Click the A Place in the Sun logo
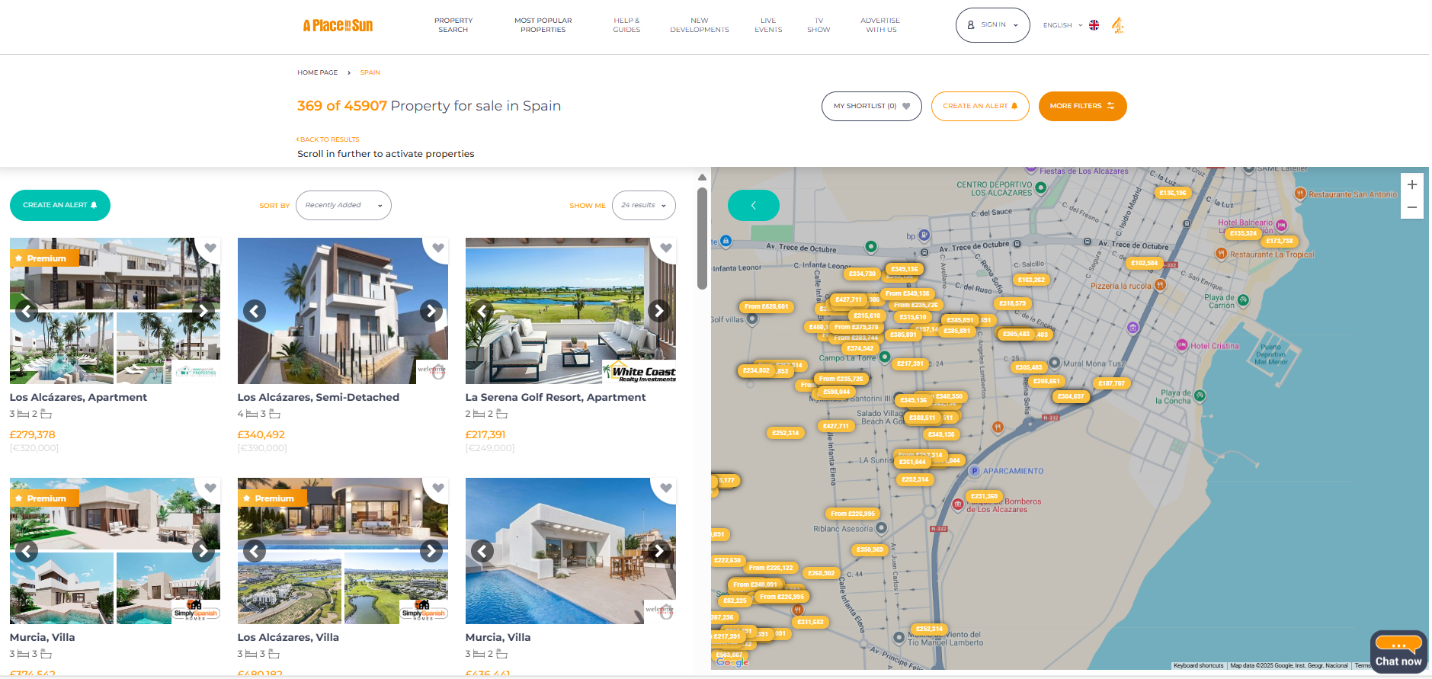This screenshot has width=1432, height=679. pos(338,26)
